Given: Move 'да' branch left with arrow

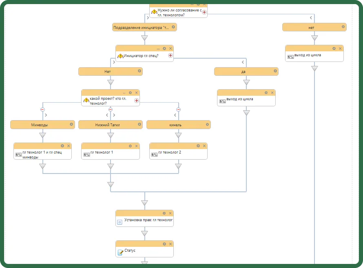Looking at the screenshot, I should [x=243, y=62].
